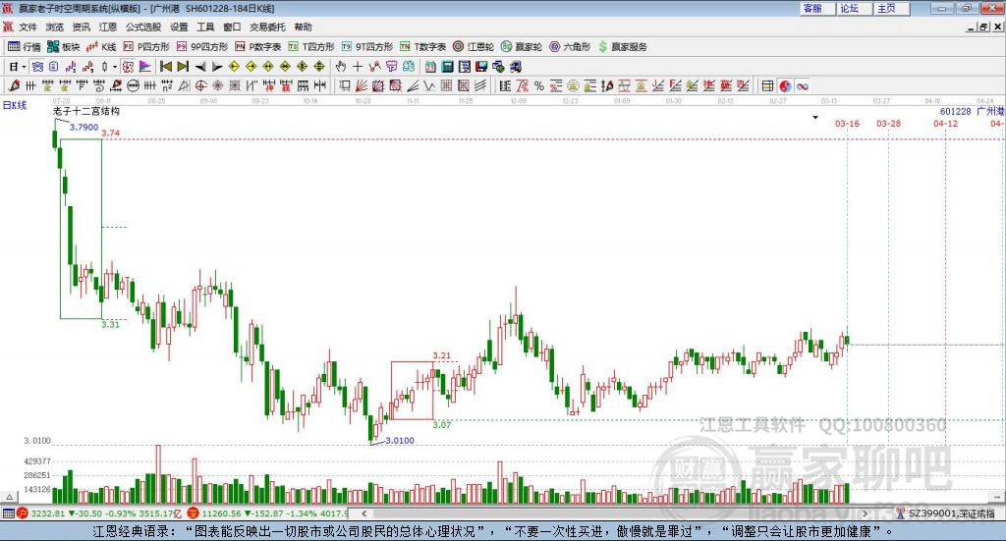The height and width of the screenshot is (541, 1006).
Task: Open the 行情 market quotes view
Action: [x=25, y=47]
